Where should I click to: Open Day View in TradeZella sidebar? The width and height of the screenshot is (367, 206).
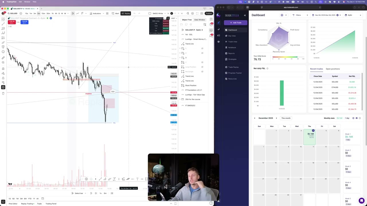point(232,36)
